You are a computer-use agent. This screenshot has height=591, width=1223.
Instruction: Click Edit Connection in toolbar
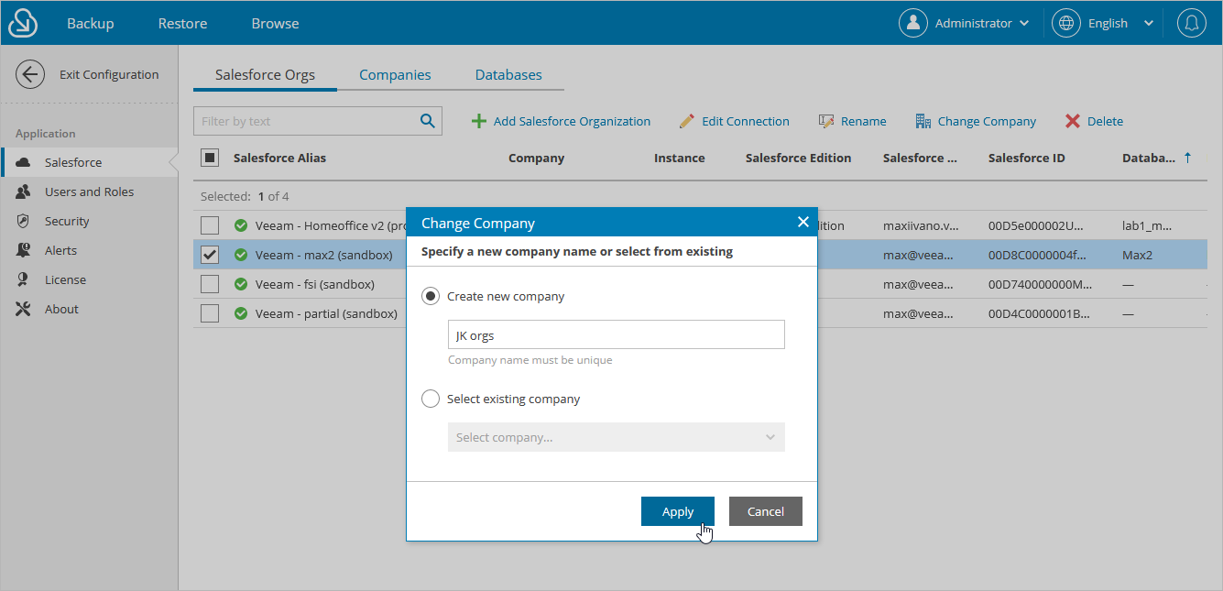pos(734,121)
